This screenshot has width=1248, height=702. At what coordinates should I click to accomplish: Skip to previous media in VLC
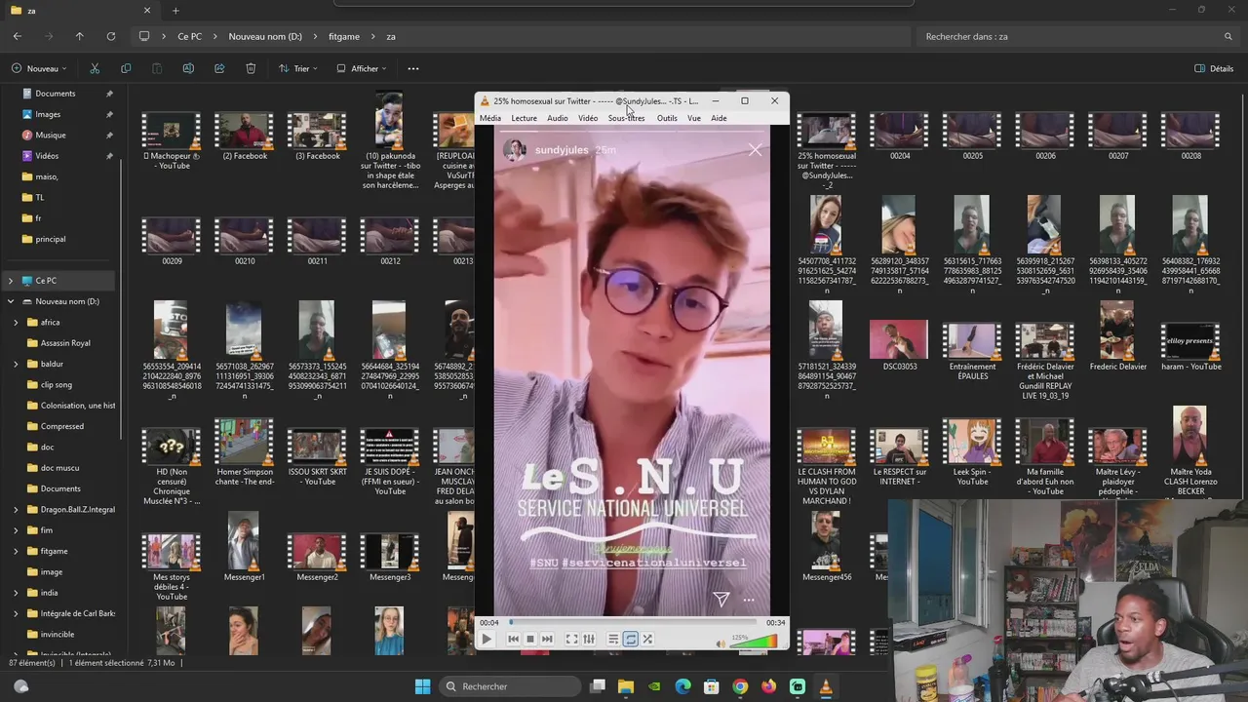point(513,640)
